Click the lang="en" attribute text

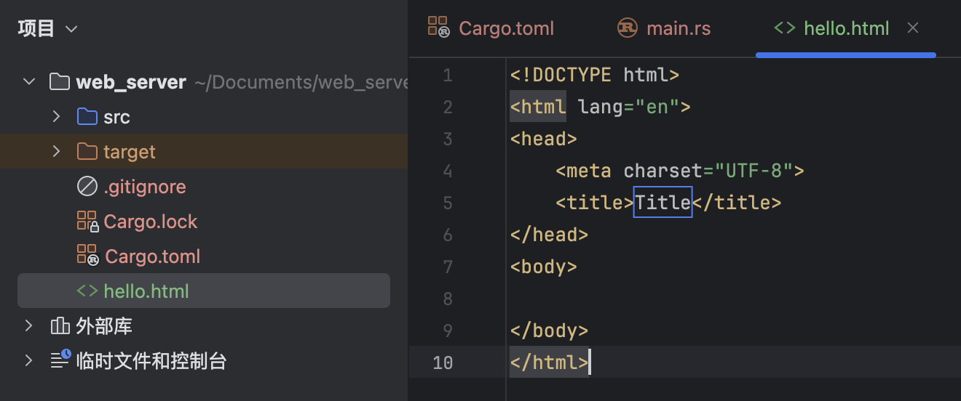point(628,107)
